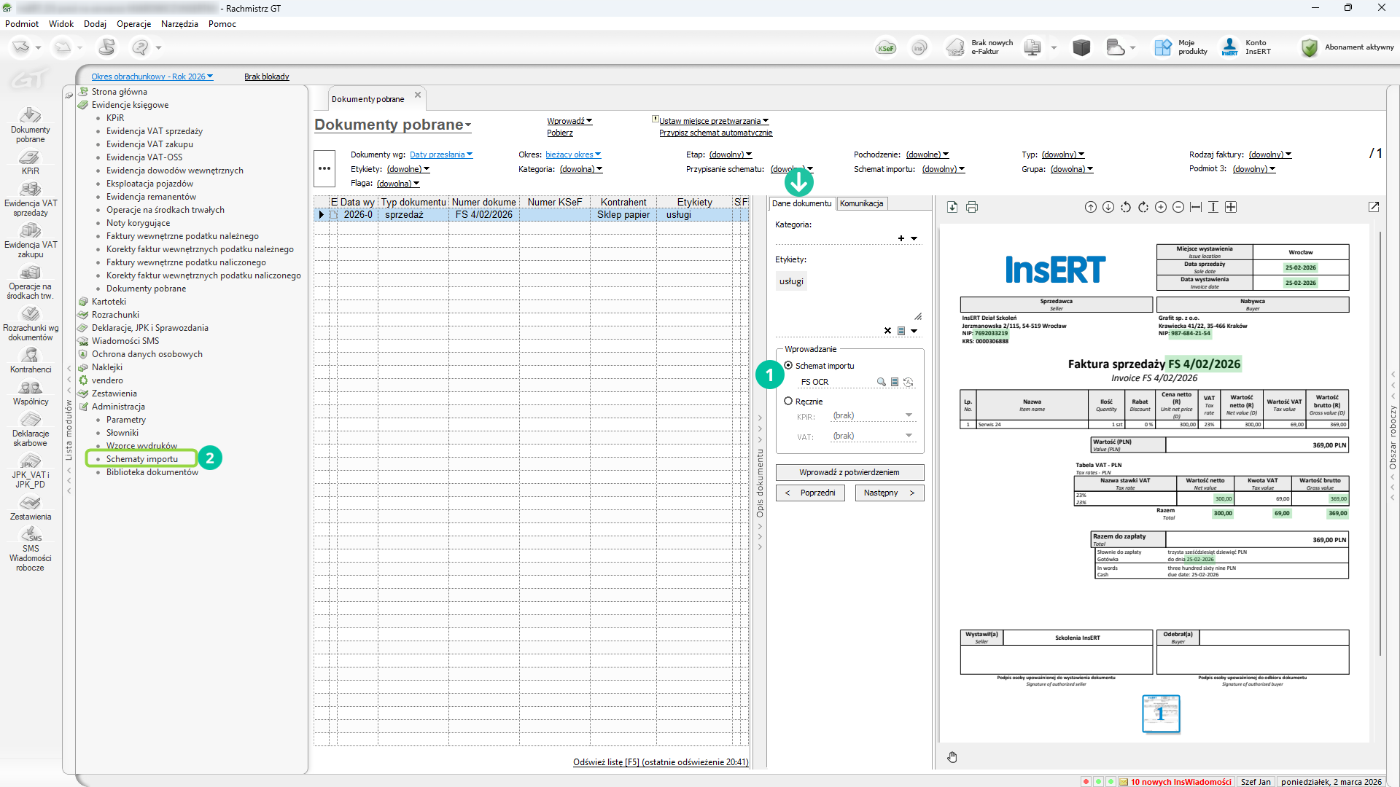This screenshot has width=1400, height=787.
Task: Zoom in on the invoice preview
Action: 1161,208
